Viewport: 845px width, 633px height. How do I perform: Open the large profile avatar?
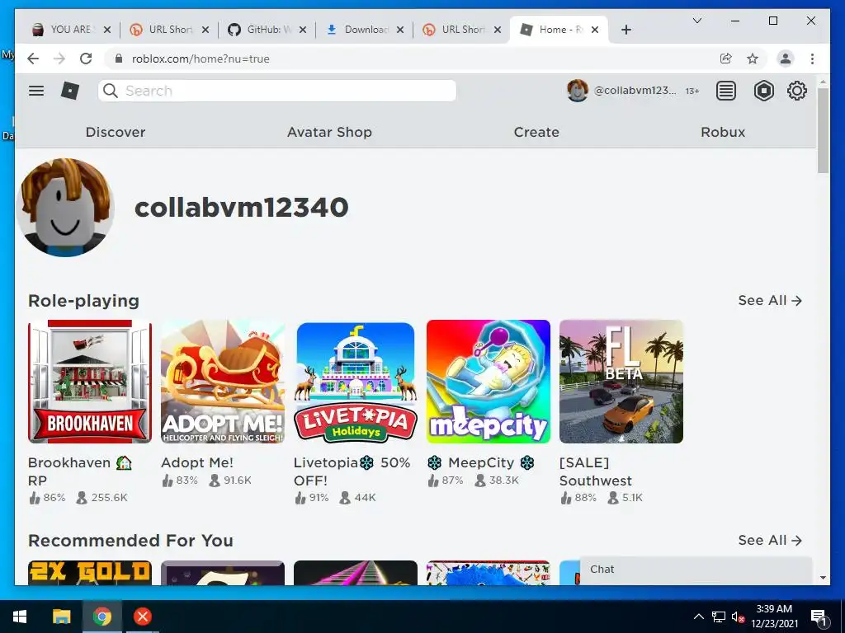click(x=65, y=207)
